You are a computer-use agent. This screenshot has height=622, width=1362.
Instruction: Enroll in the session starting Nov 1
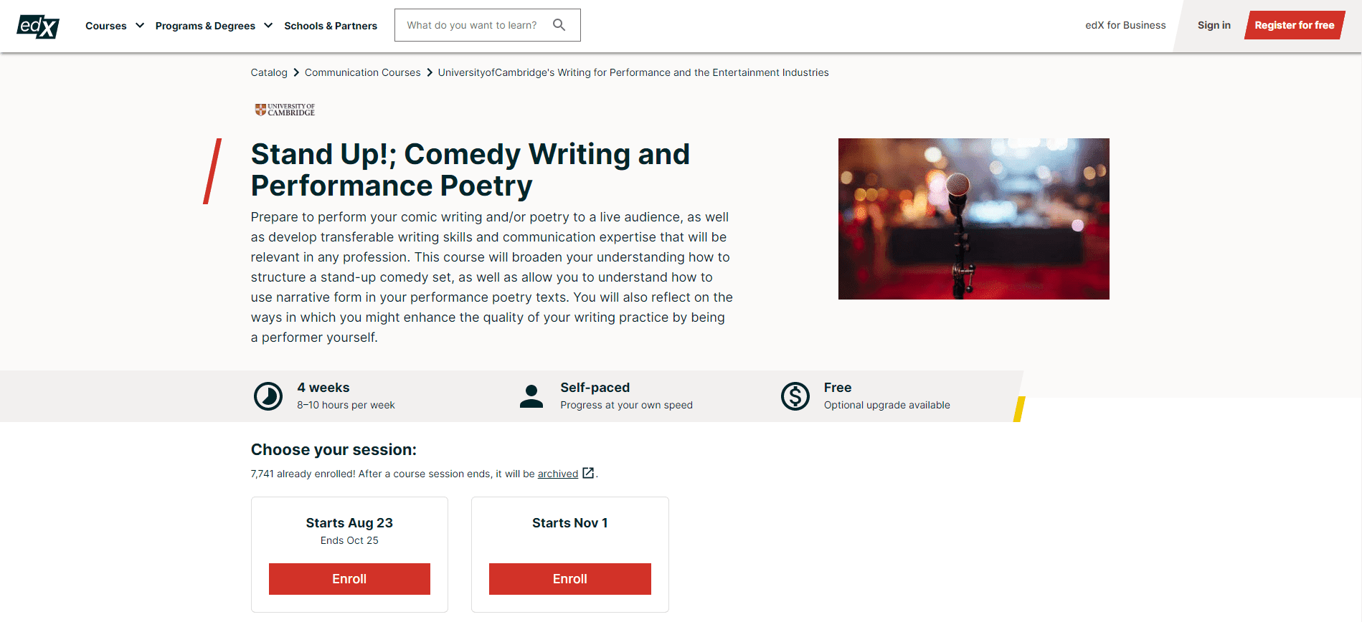(x=569, y=578)
